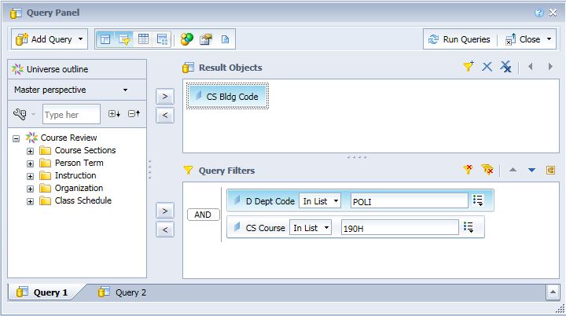Viewport: 566px width, 316px height.
Task: Move result object right arrow
Action: 550,67
